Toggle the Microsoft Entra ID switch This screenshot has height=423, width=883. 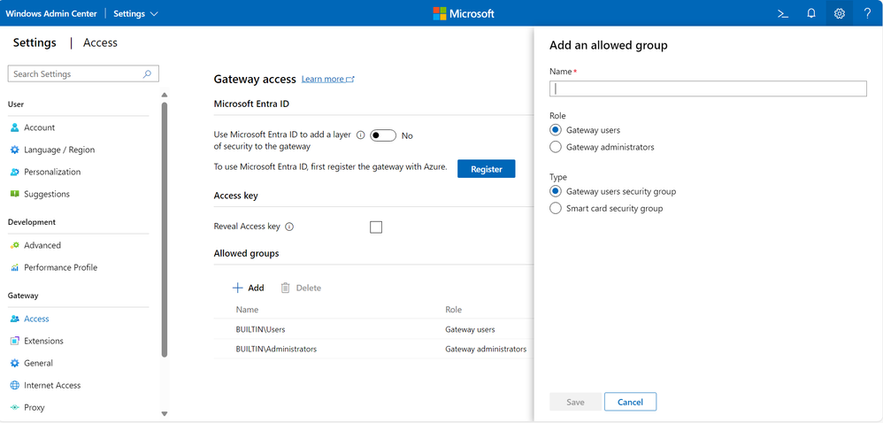pyautogui.click(x=383, y=135)
